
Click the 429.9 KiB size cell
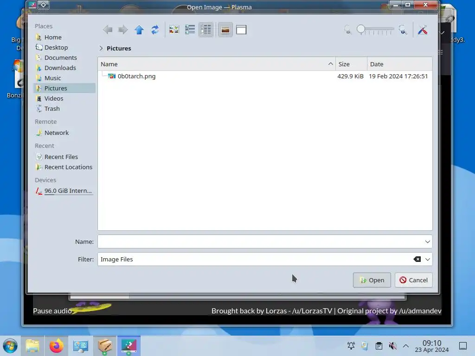[351, 76]
